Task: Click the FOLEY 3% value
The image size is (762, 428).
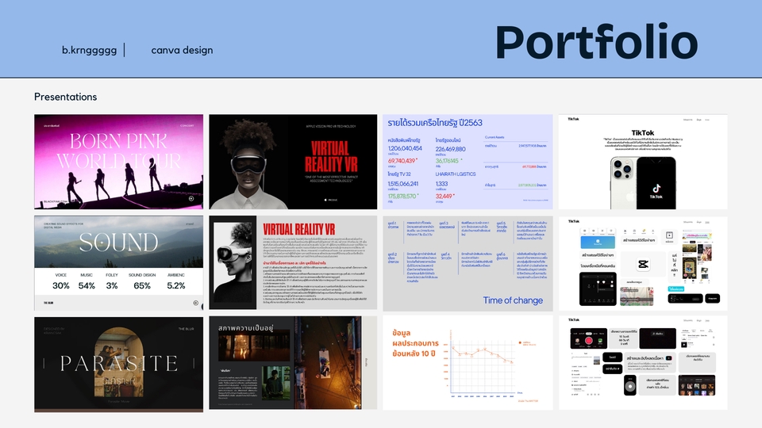Action: 112,286
